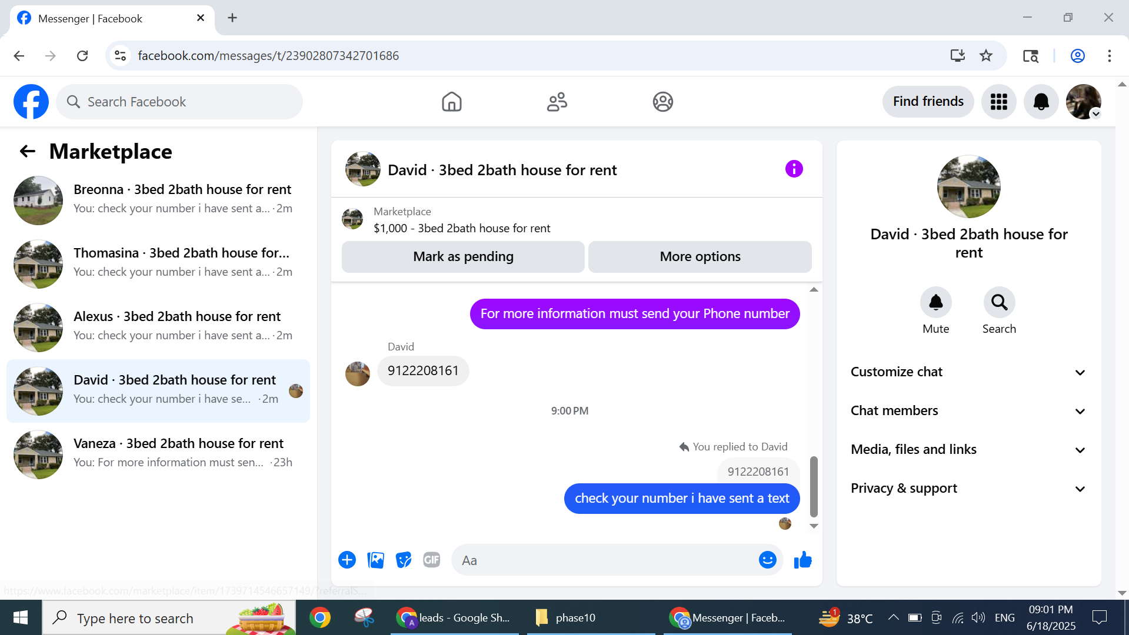The width and height of the screenshot is (1129, 635).
Task: Attach a photo file icon
Action: click(375, 560)
